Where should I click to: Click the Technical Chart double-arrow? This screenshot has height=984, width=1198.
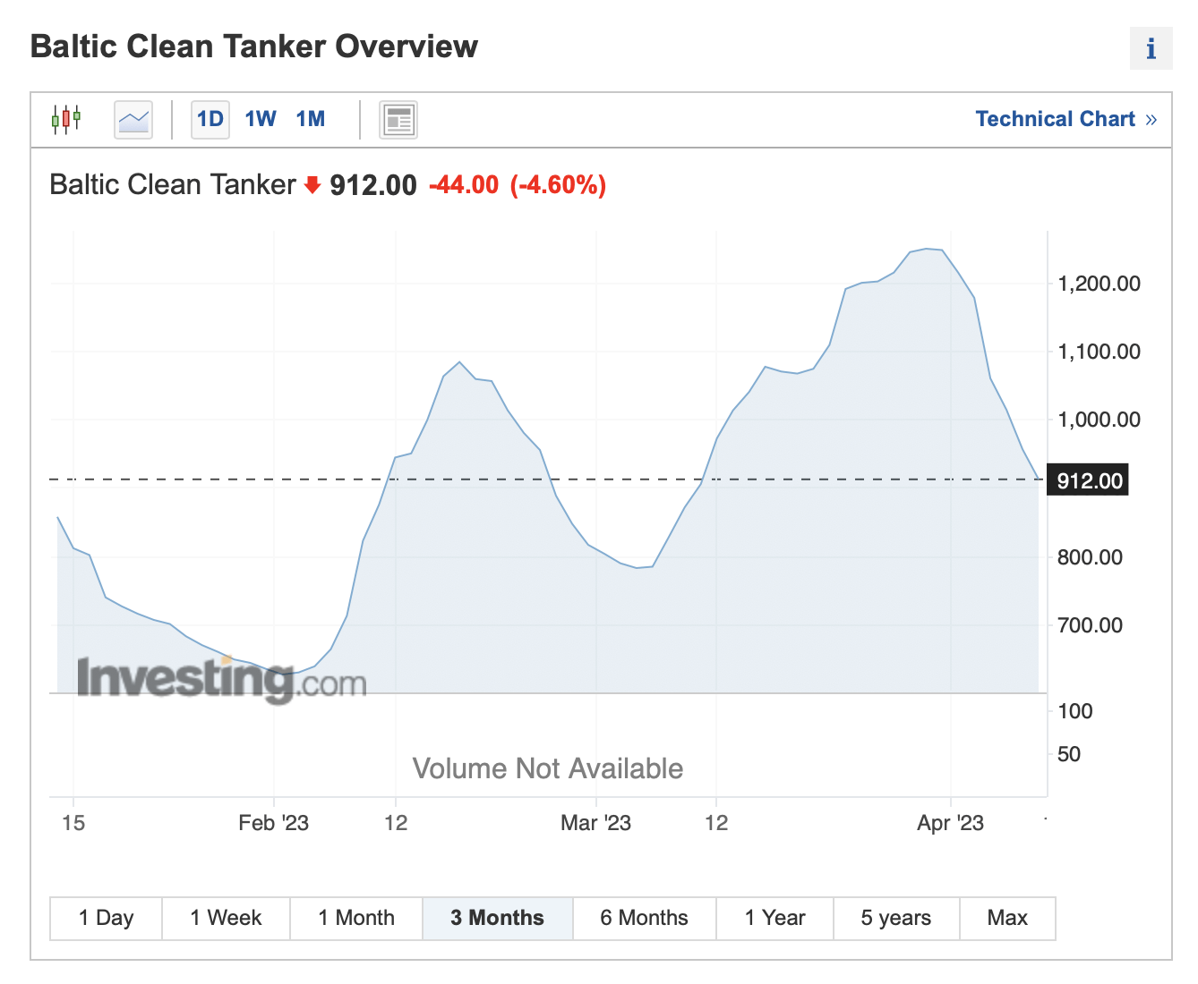[1151, 120]
